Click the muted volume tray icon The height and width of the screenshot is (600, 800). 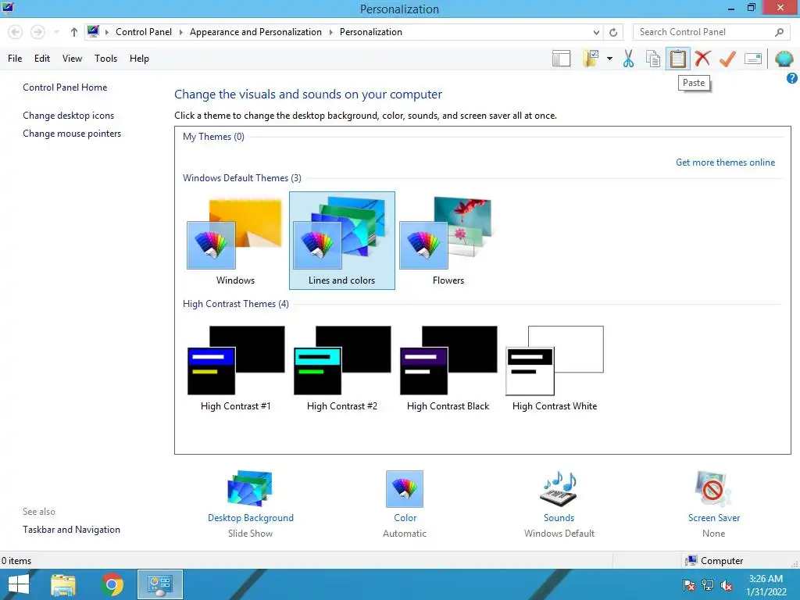click(x=727, y=585)
